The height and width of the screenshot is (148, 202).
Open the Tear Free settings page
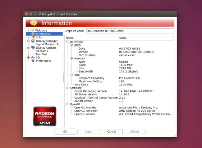[x=41, y=54]
